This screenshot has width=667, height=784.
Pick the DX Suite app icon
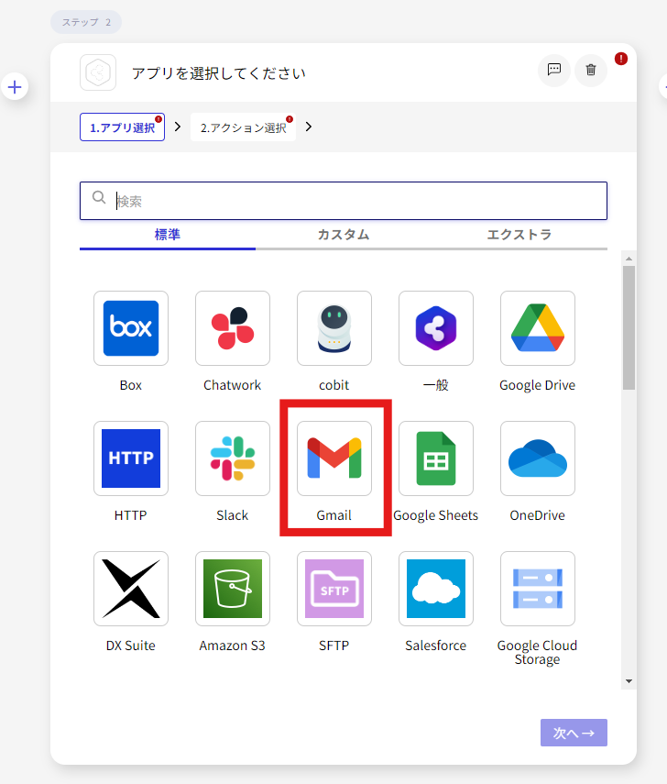tap(131, 589)
